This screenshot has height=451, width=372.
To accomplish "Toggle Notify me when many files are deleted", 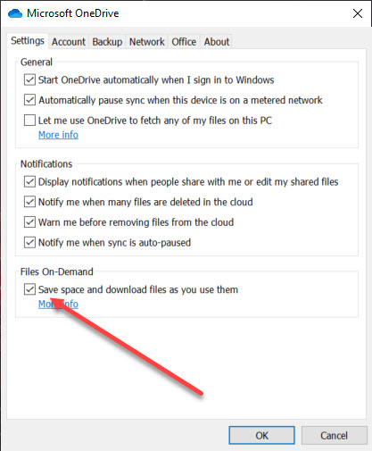I will (29, 202).
